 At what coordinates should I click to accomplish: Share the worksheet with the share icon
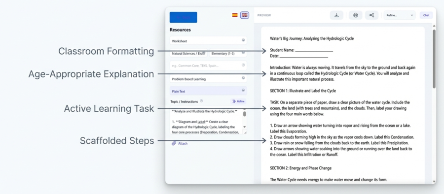tap(371, 15)
